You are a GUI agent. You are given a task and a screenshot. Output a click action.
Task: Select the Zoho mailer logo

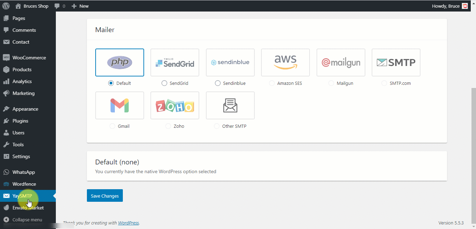click(175, 105)
